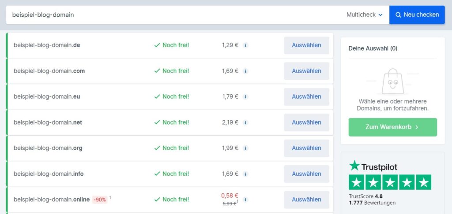Open the Multicheck dropdown

[x=364, y=15]
